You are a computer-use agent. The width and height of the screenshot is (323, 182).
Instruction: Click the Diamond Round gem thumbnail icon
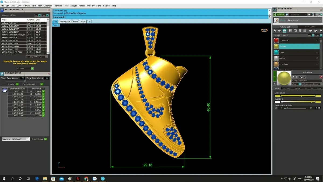(5, 90)
